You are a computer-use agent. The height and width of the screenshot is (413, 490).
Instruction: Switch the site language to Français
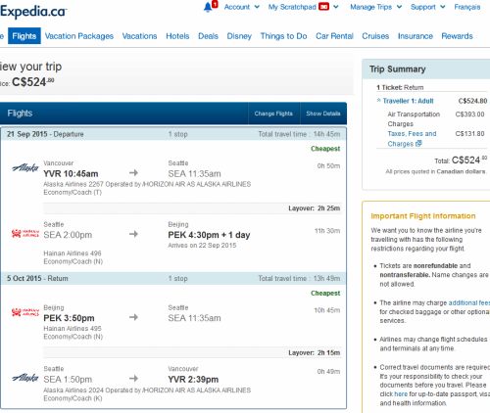pos(467,7)
